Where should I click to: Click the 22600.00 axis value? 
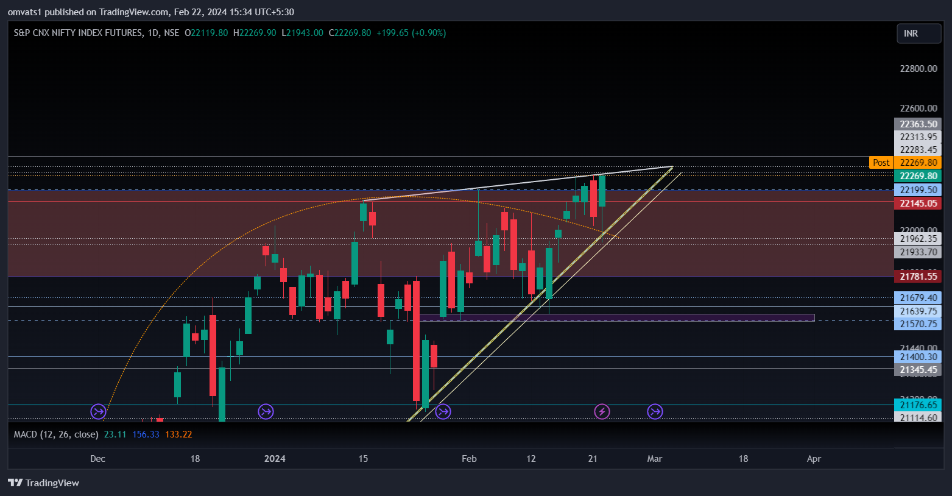919,108
